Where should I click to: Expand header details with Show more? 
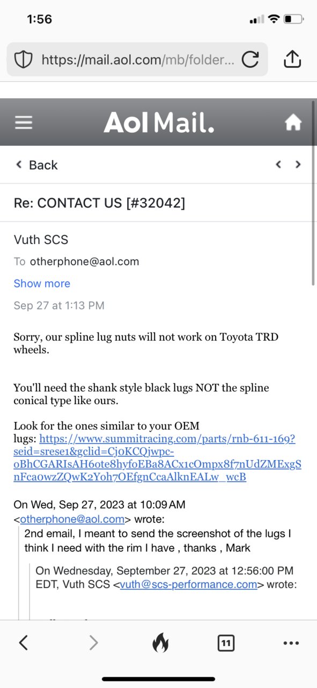(42, 283)
